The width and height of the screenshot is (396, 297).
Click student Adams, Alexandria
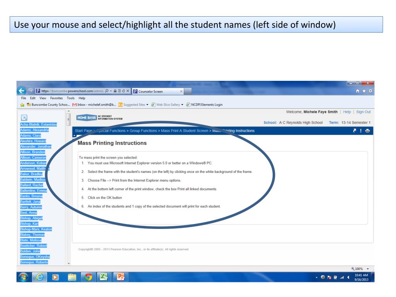(34, 130)
